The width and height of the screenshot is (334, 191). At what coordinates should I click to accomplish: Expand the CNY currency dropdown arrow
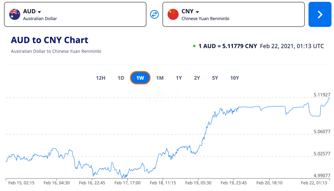click(x=197, y=12)
